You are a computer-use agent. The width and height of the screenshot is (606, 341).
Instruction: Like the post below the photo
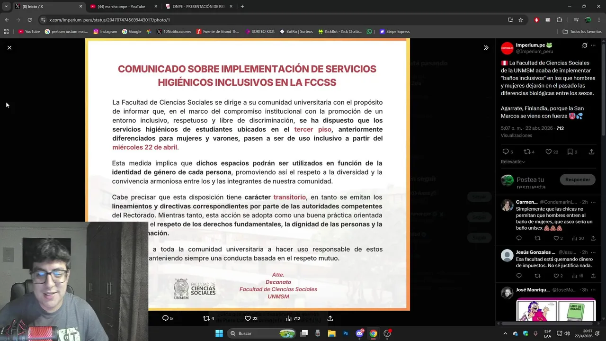pyautogui.click(x=251, y=318)
